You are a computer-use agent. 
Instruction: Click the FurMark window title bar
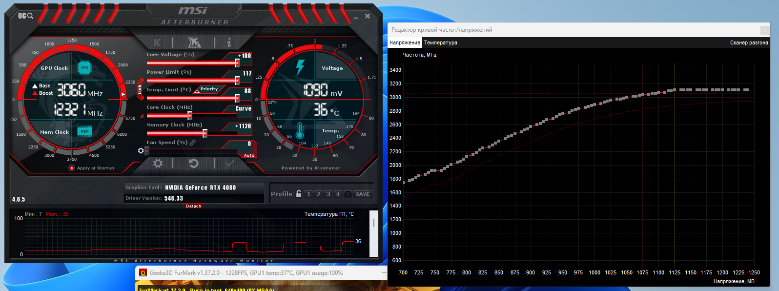point(260,273)
